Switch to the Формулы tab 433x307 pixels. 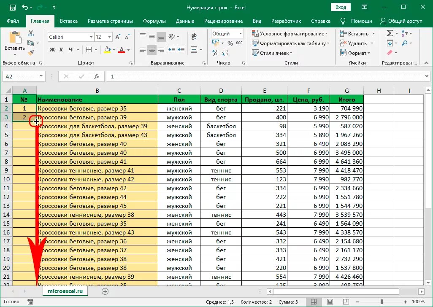coord(154,21)
